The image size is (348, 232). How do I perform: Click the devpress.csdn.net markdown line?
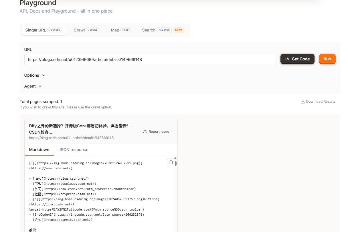tap(63, 194)
